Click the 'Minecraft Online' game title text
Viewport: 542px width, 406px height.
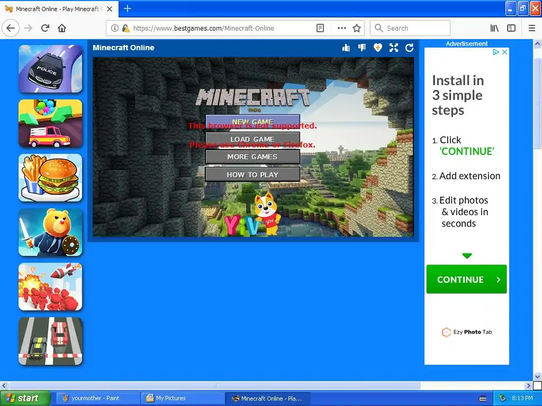point(123,48)
